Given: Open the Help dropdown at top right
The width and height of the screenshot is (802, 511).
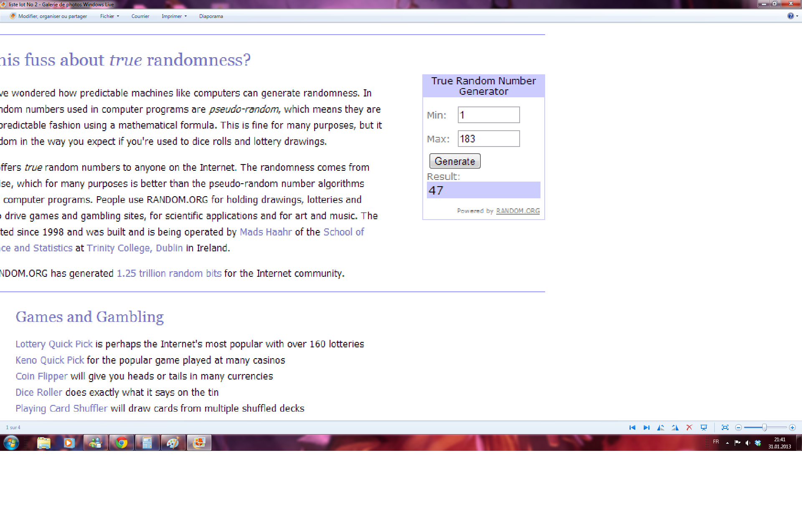Looking at the screenshot, I should tap(792, 16).
